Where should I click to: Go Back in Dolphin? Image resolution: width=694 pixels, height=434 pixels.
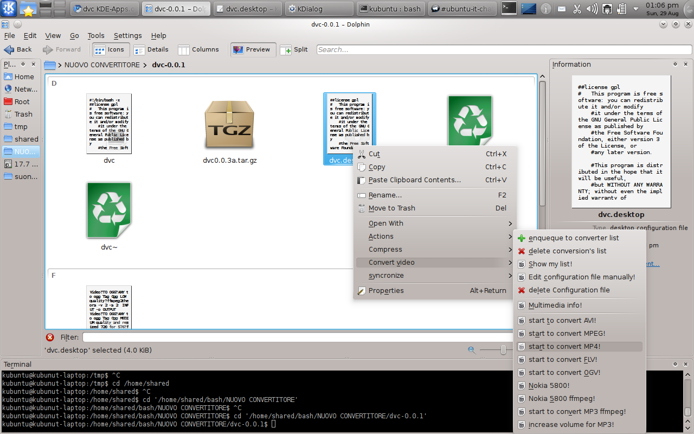pyautogui.click(x=18, y=49)
